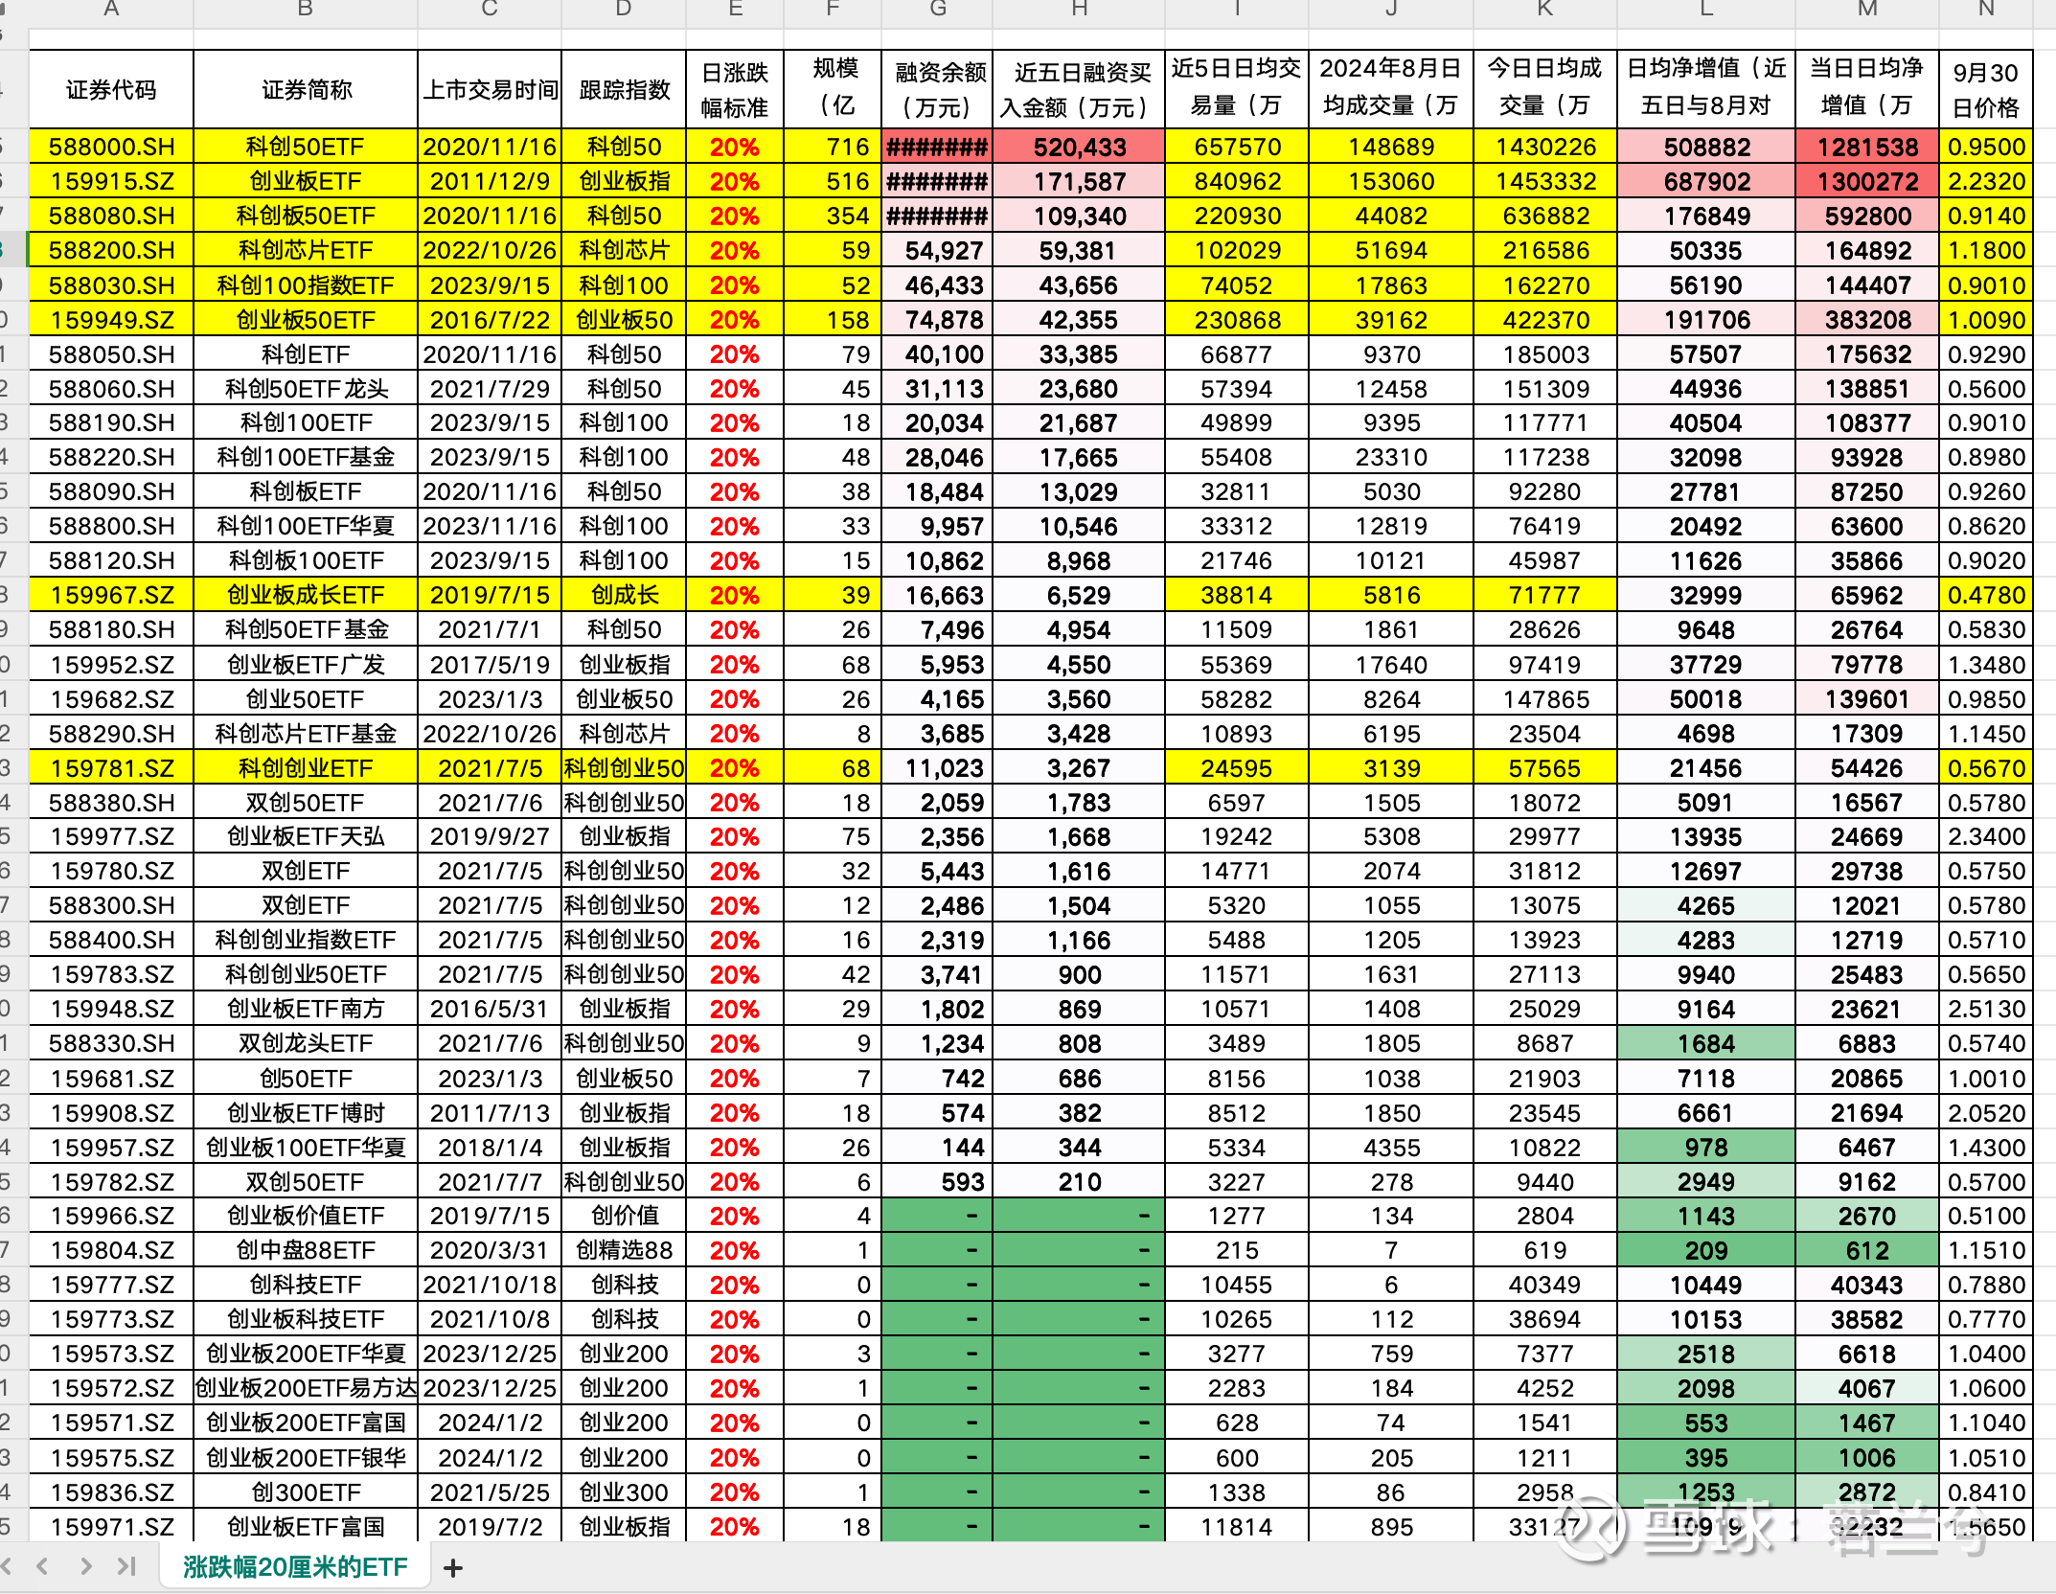Image resolution: width=2056 pixels, height=1594 pixels.
Task: Select cell 创业板成长ETF
Action: tap(306, 595)
